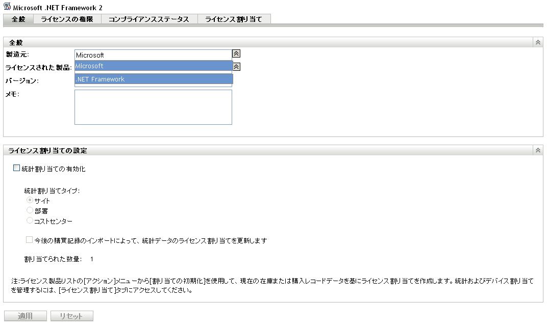This screenshot has height=331, width=547.
Task: Switch to the 全般 tab
Action: tap(18, 19)
